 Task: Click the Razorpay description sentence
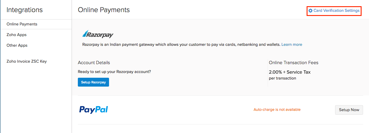[x=181, y=45]
